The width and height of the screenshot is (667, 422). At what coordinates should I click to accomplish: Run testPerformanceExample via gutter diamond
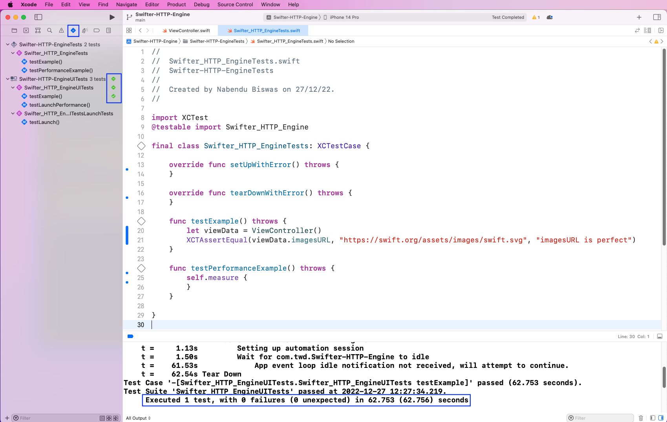(x=141, y=268)
